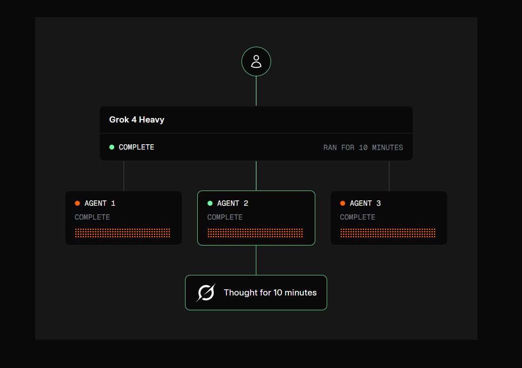Click the COMPLETE status in Grok 4 Heavy card

tap(136, 147)
